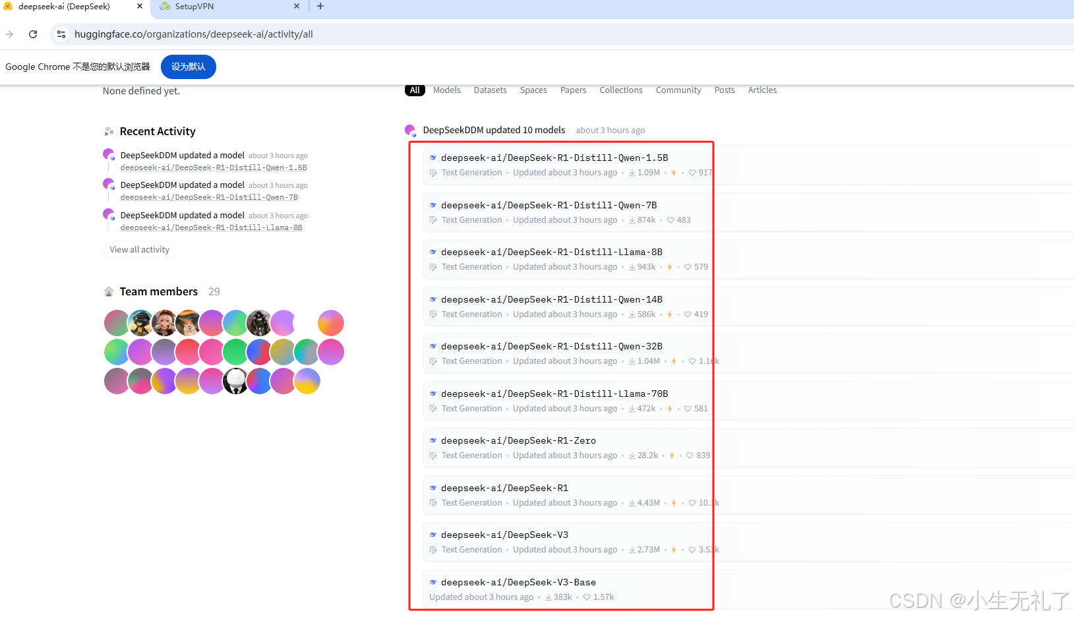Open the site information icon in address bar
Screen dimensions: 1074x619
pos(61,34)
